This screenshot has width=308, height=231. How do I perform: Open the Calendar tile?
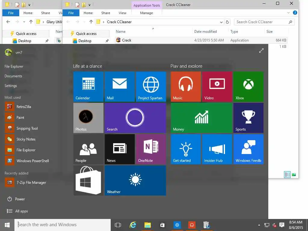pos(88,87)
